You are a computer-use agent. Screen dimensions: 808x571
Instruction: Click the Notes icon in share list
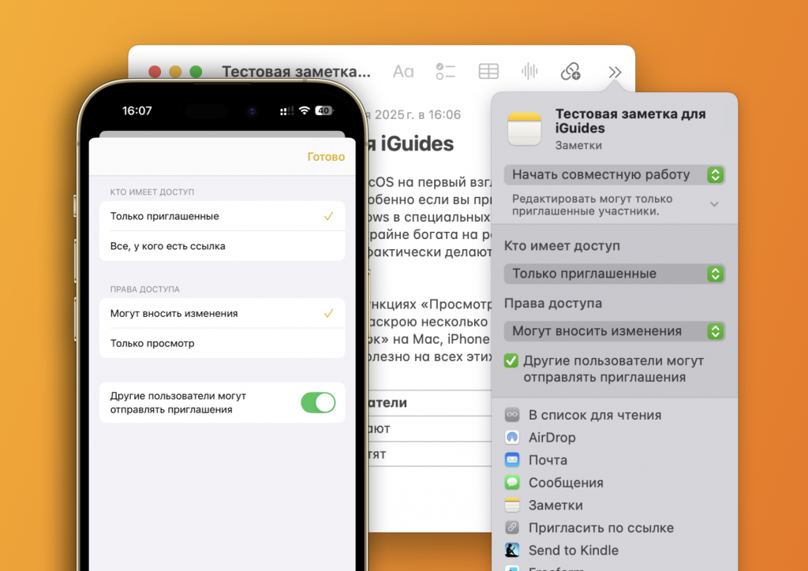pos(511,505)
